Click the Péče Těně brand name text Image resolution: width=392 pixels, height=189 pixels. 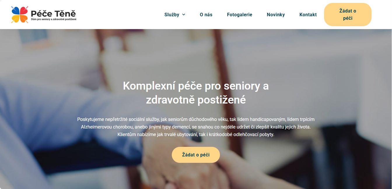[x=53, y=13]
